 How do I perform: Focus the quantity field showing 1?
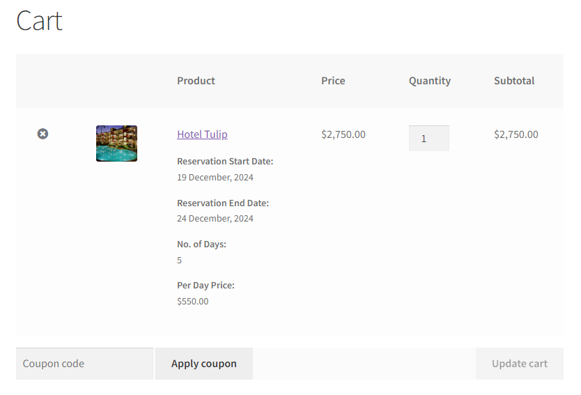pyautogui.click(x=429, y=138)
